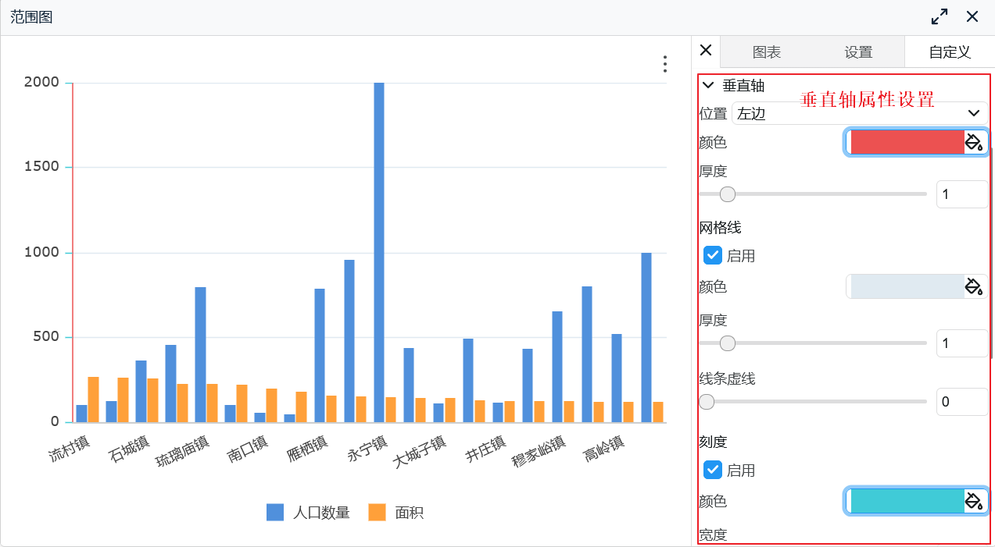Click the paint bucket icon for 网格线 颜色

[x=974, y=286]
